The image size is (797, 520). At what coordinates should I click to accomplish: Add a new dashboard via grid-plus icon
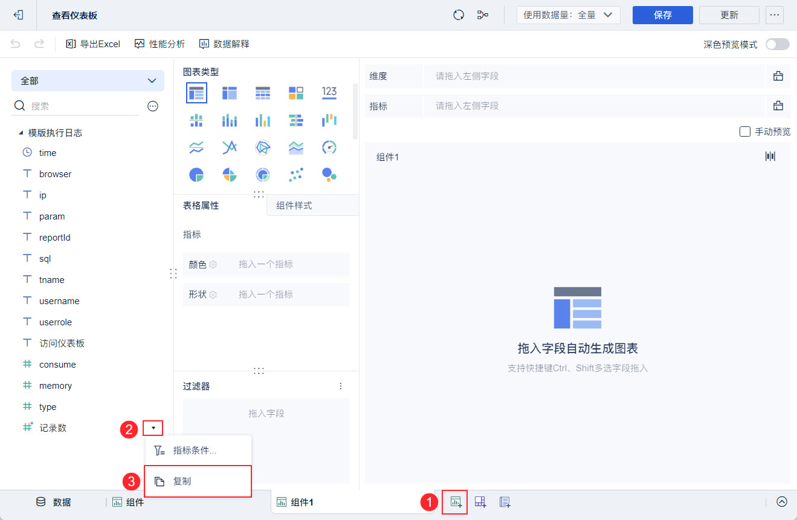[x=480, y=502]
